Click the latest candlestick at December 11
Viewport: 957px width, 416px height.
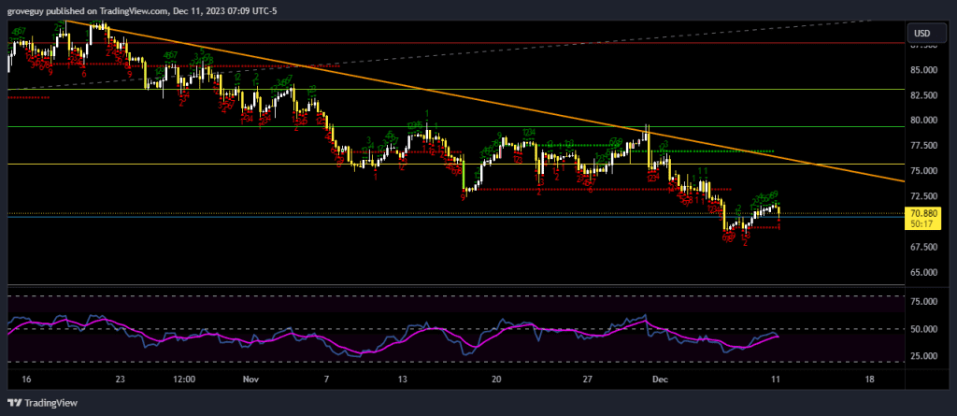(778, 211)
